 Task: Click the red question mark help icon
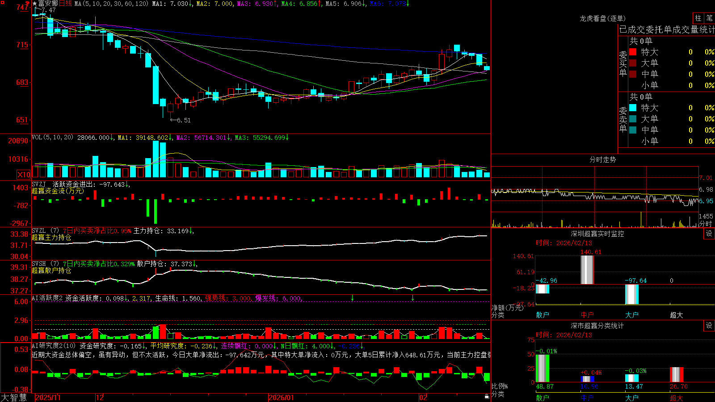(27, 4)
